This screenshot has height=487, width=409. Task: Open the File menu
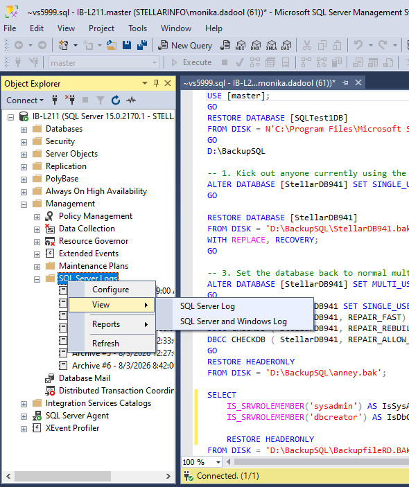click(x=10, y=28)
